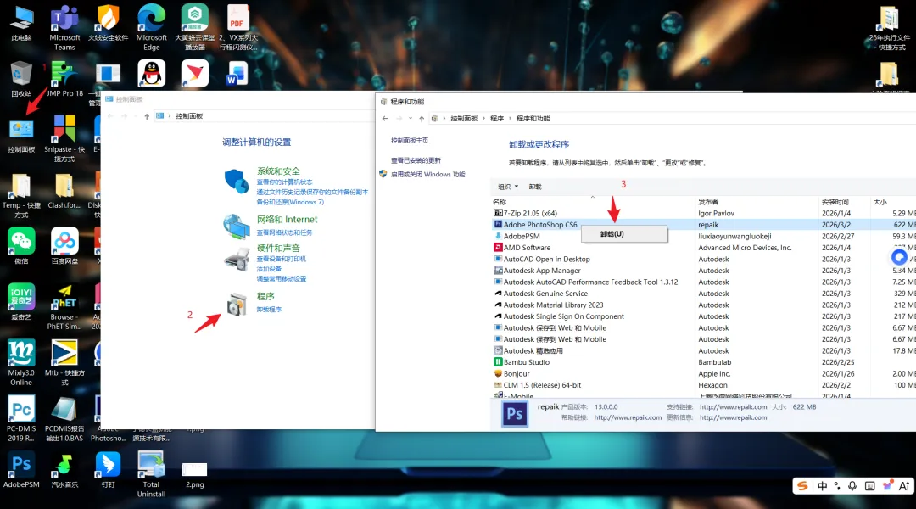Sort list by 名称 column header
This screenshot has height=509, width=916.
(x=592, y=202)
